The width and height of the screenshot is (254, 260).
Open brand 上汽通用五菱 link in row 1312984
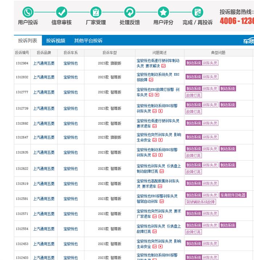click(44, 63)
